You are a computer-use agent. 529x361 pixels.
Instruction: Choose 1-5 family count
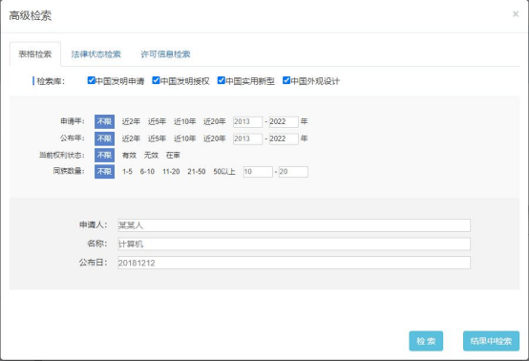coord(127,172)
